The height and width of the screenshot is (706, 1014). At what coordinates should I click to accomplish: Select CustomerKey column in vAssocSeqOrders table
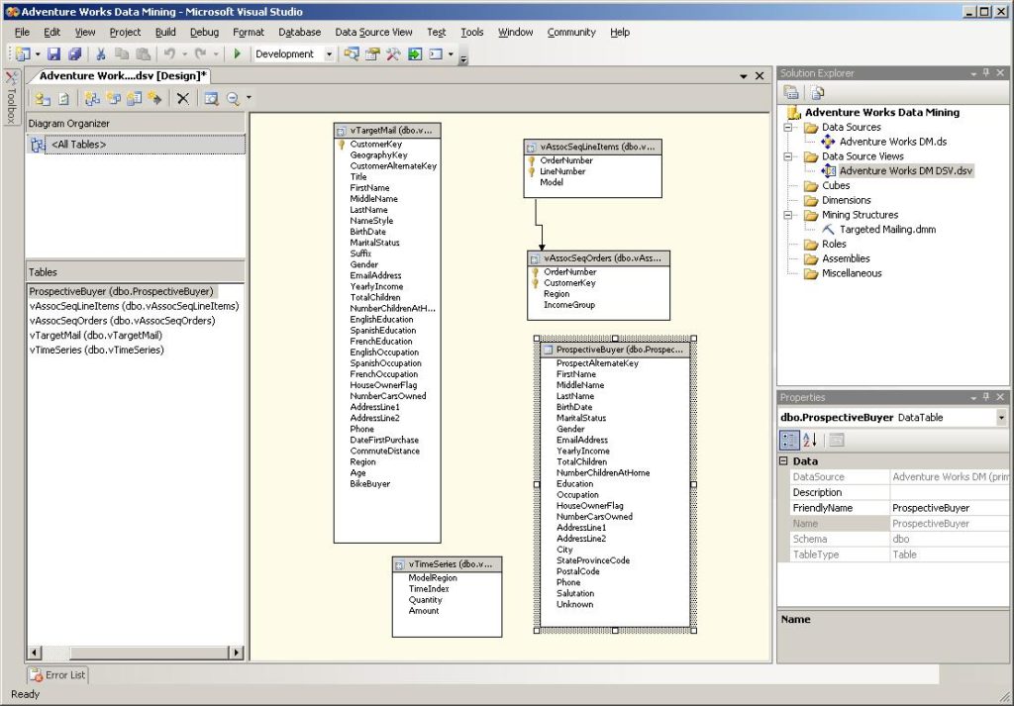[569, 283]
